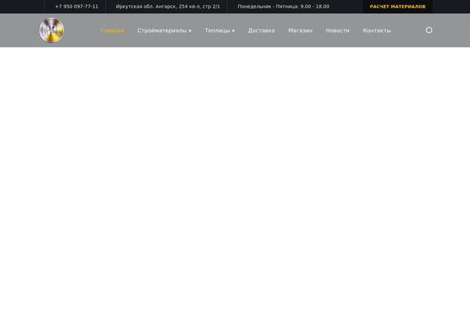Expand the Стройматериалы dropdown menu
This screenshot has height=313, width=470.
click(164, 31)
